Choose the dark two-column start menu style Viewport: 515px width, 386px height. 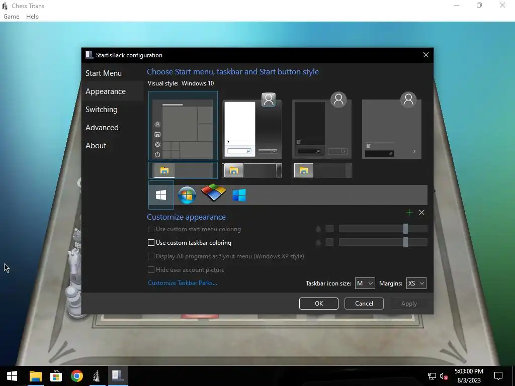(x=322, y=126)
